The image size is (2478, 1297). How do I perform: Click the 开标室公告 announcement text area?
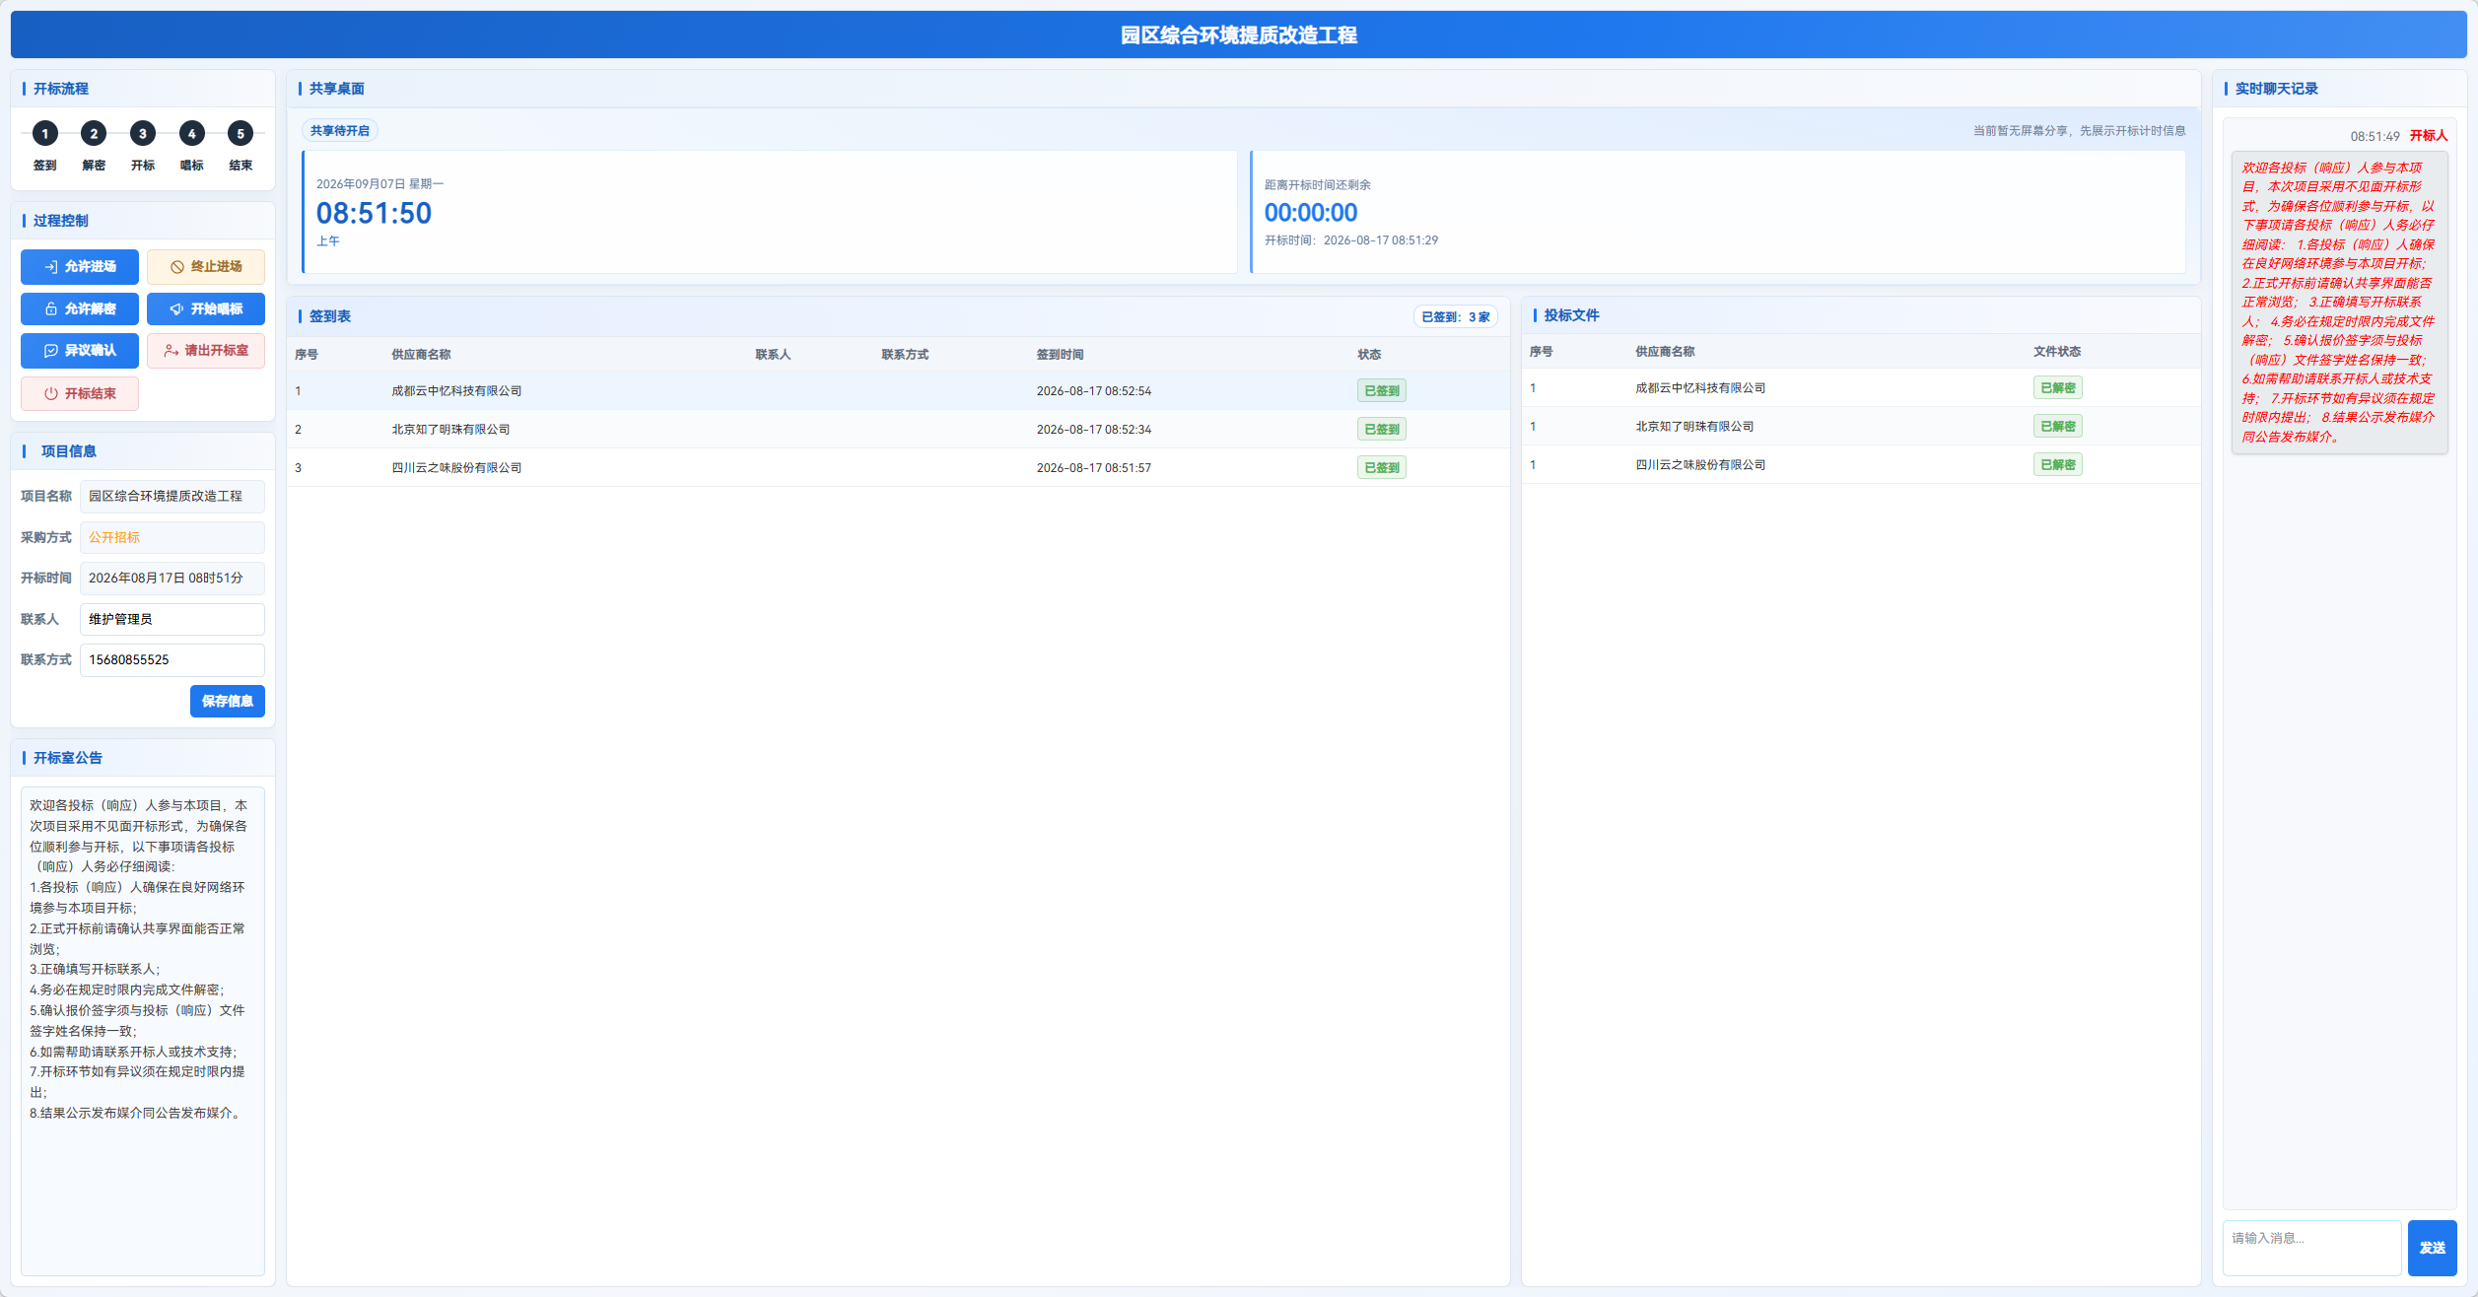[143, 1031]
